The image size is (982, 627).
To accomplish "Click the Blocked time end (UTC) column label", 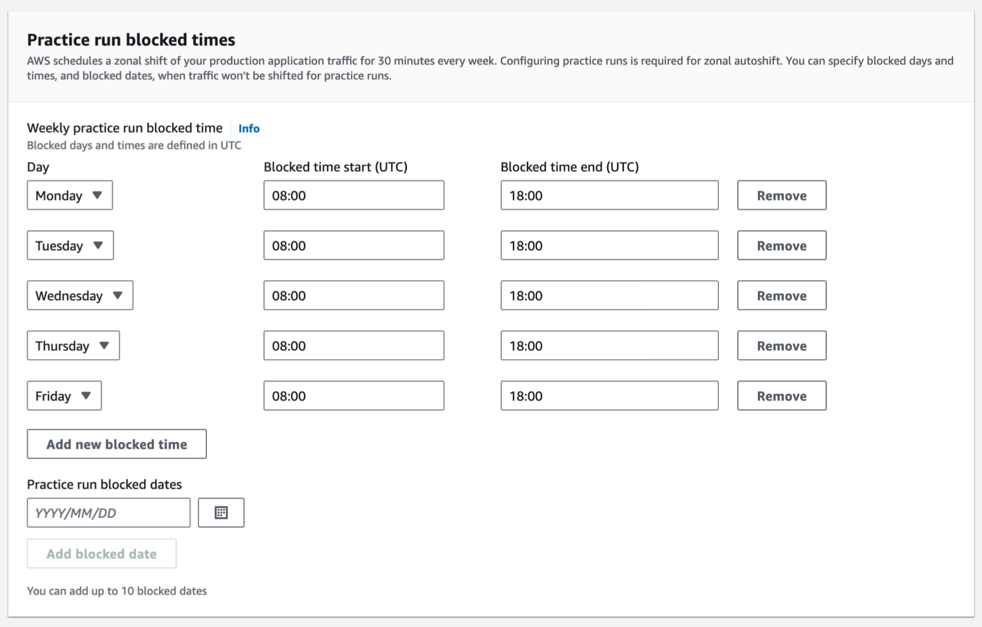I will 570,167.
